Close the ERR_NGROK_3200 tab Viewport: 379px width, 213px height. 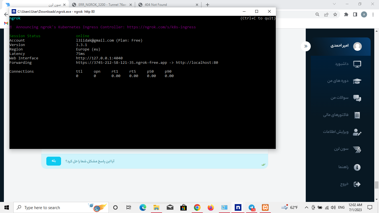tap(131, 5)
